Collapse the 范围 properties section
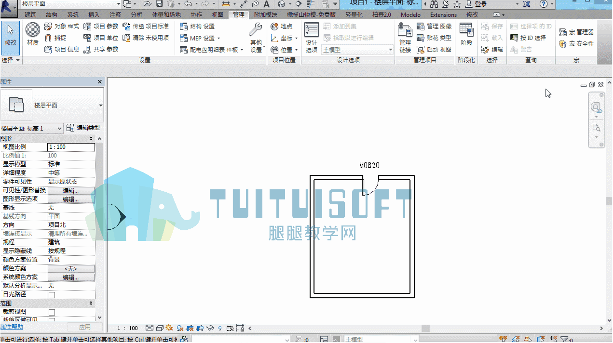Image resolution: width=613 pixels, height=343 pixels. [91, 303]
